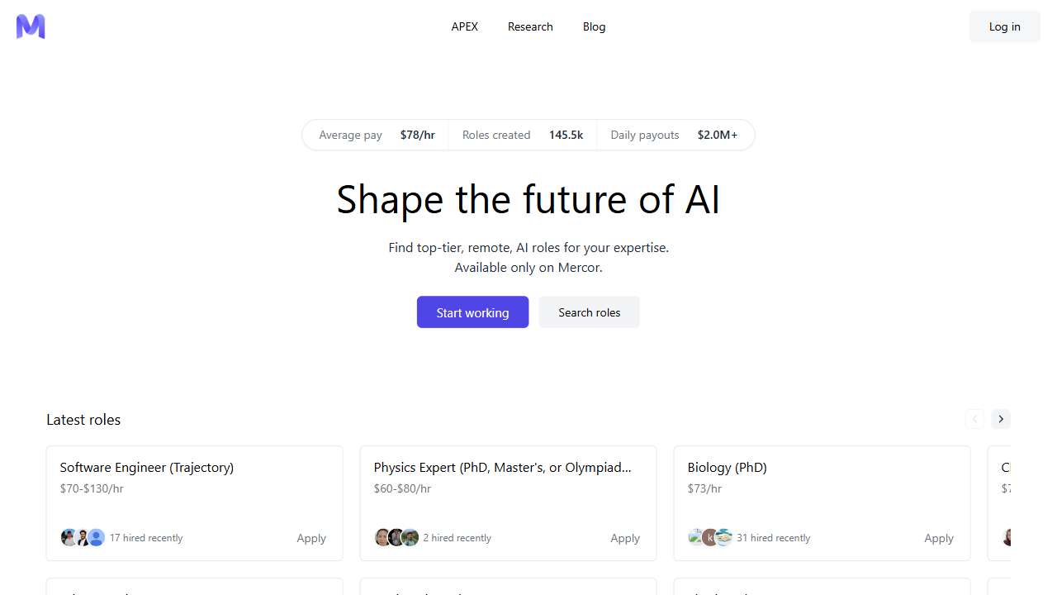Apply to the Biology (PhD) role

tap(939, 538)
